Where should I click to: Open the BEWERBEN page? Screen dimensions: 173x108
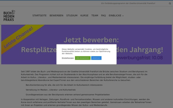pos(57,16)
